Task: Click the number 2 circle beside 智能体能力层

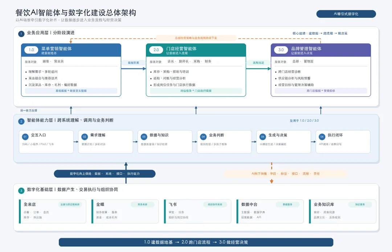Action: (x=21, y=122)
